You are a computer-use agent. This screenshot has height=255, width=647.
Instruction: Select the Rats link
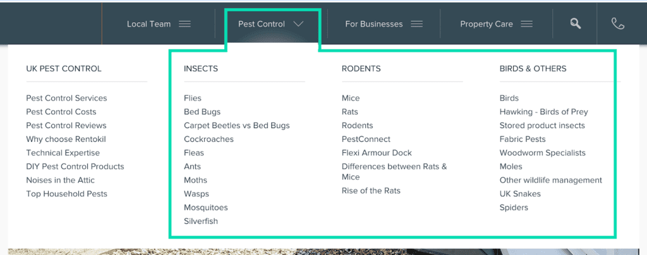(350, 112)
